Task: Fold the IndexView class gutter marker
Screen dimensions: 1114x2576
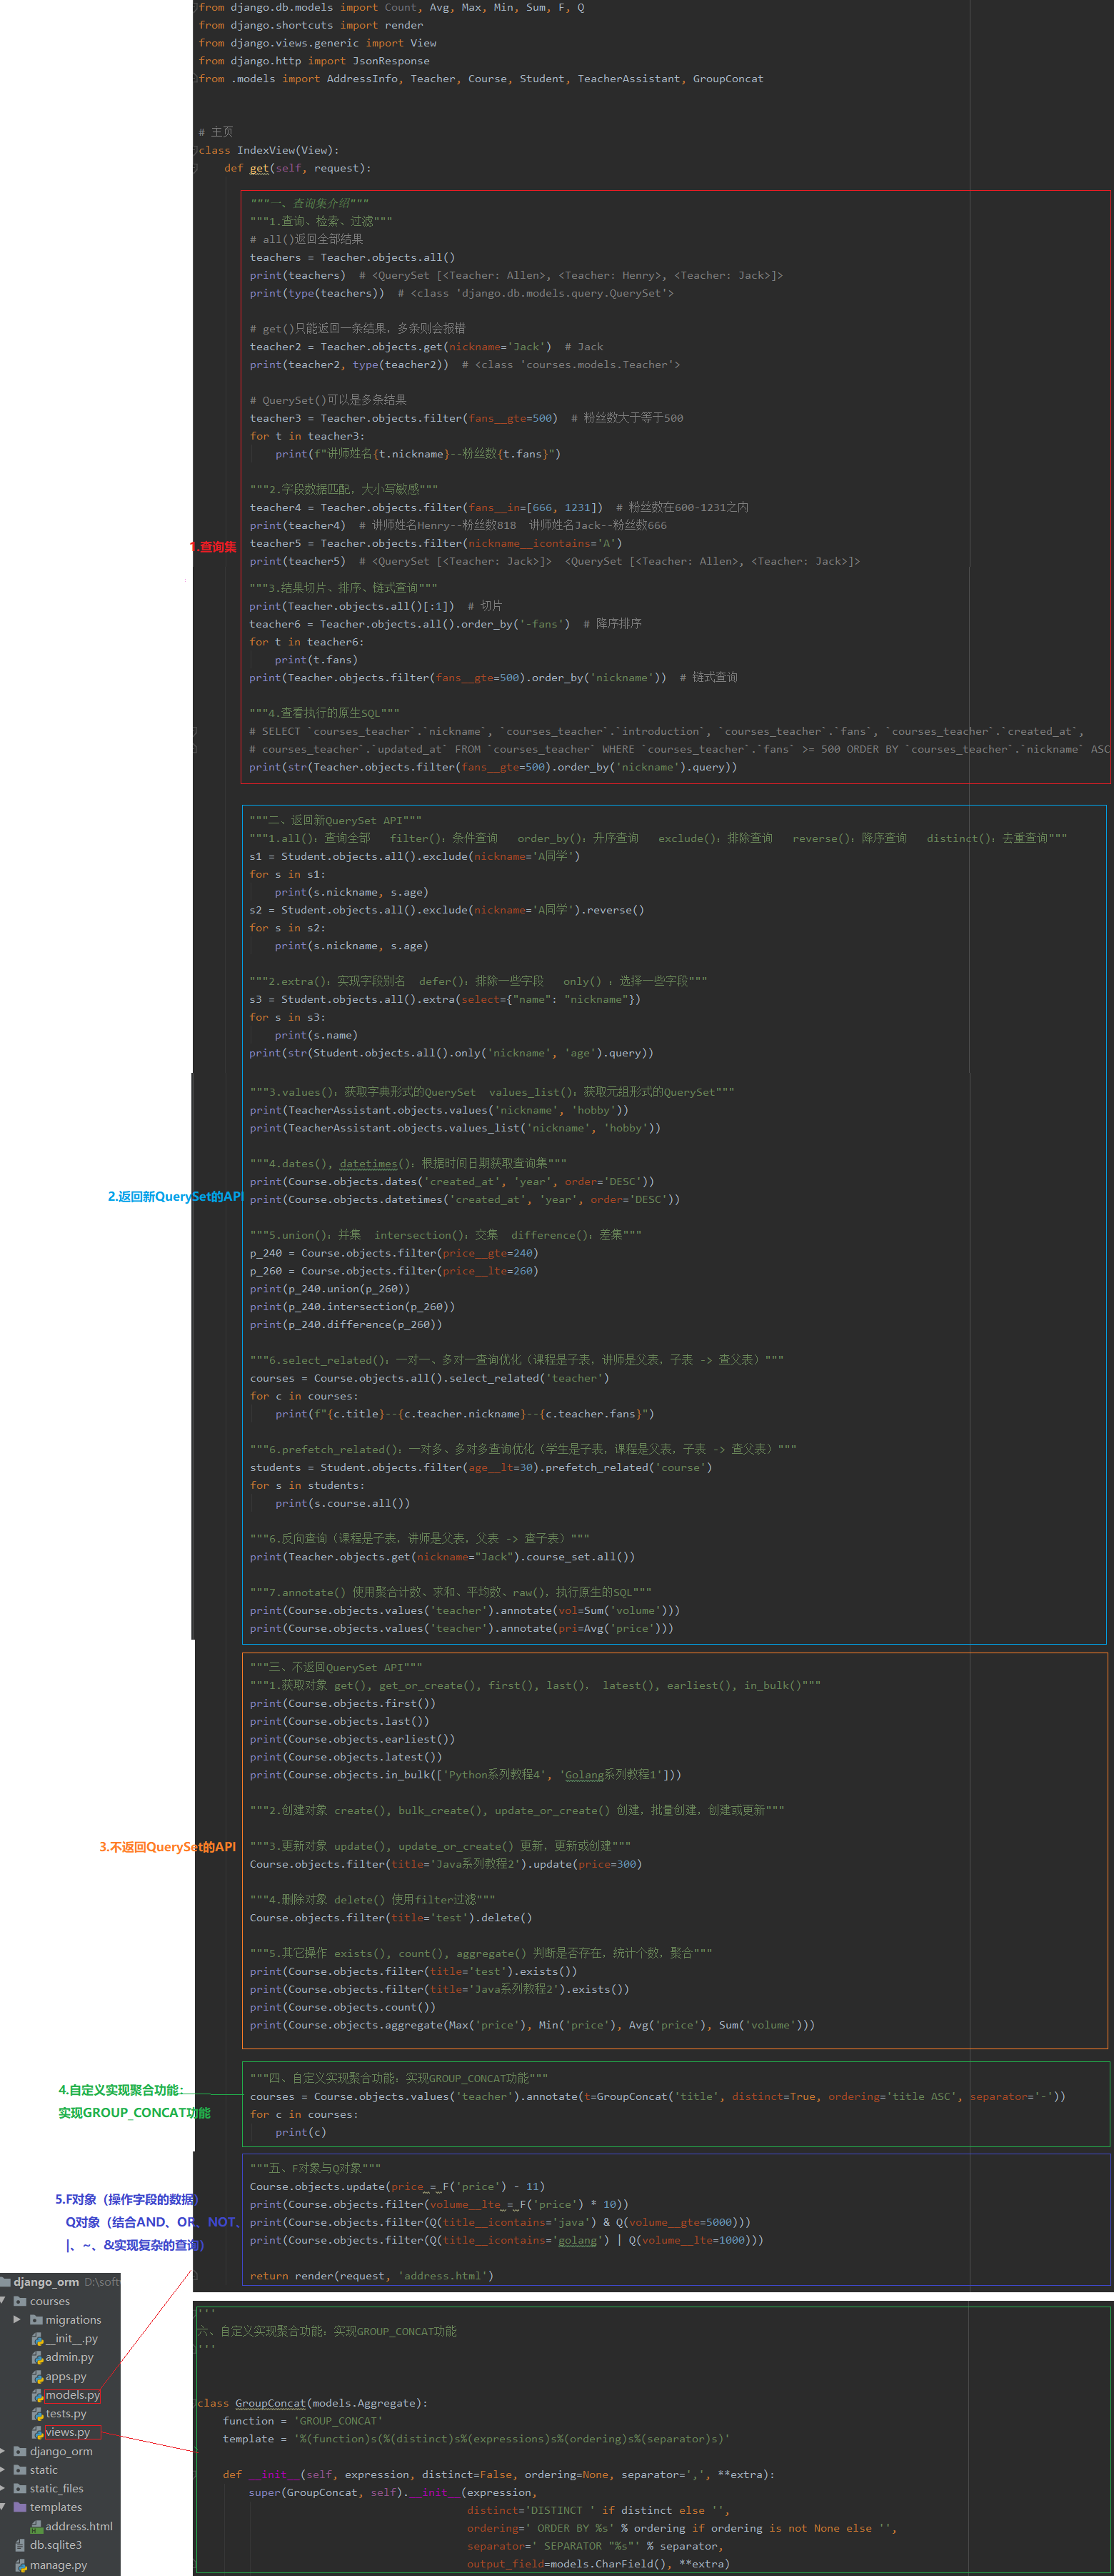Action: tap(195, 150)
